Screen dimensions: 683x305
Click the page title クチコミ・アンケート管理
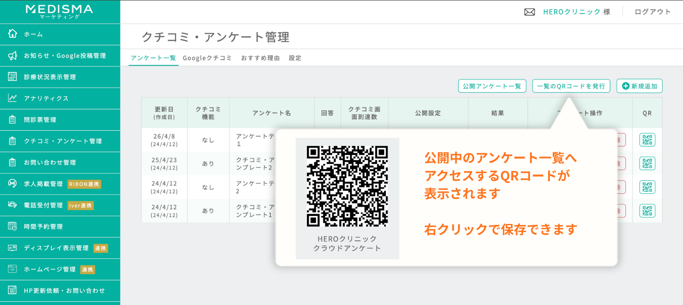(x=216, y=37)
